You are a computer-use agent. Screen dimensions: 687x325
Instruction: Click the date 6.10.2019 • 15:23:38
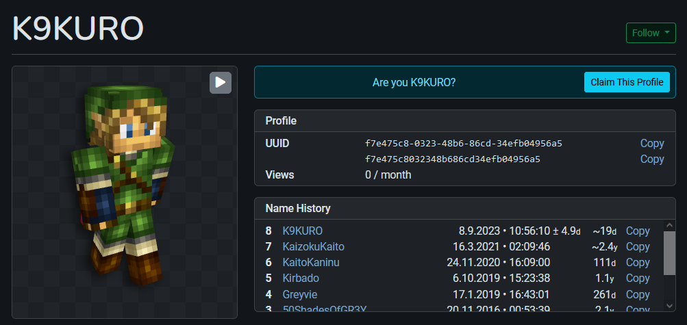[501, 278]
